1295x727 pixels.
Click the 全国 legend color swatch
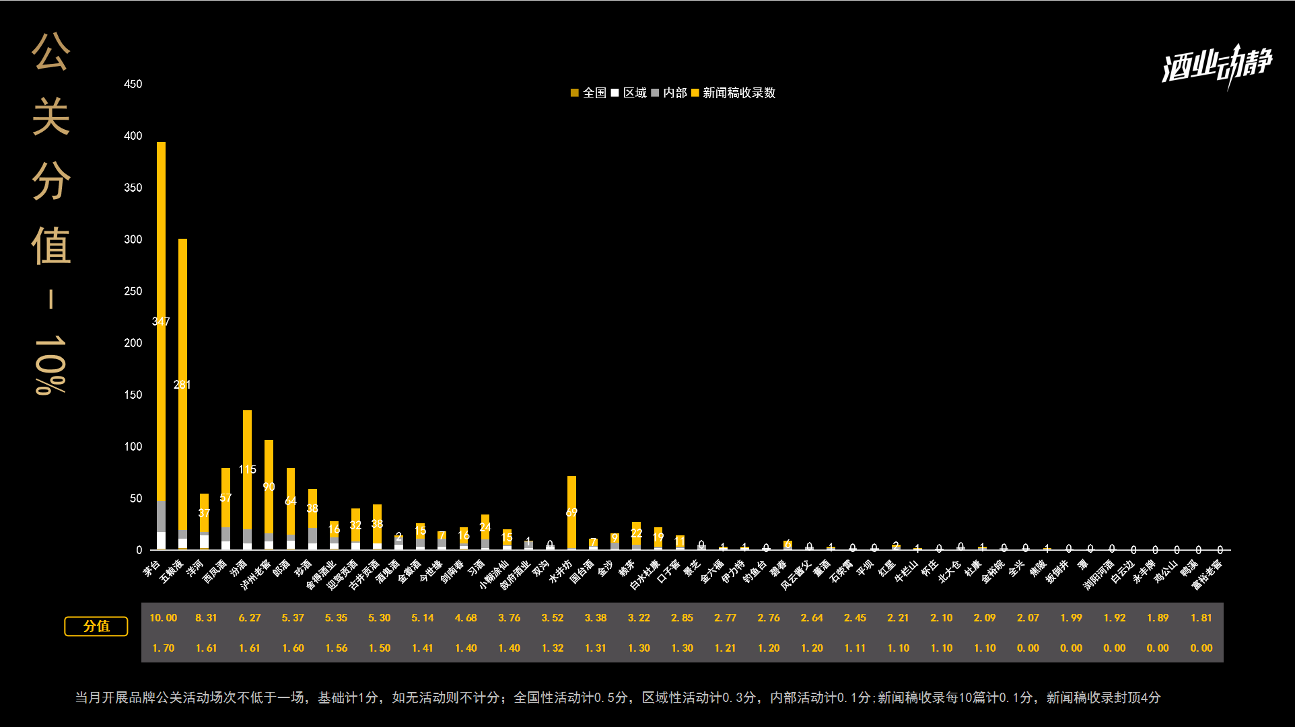574,93
